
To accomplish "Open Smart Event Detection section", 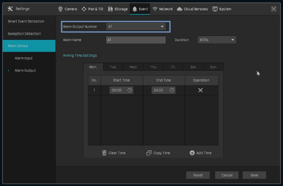I will click(x=26, y=21).
